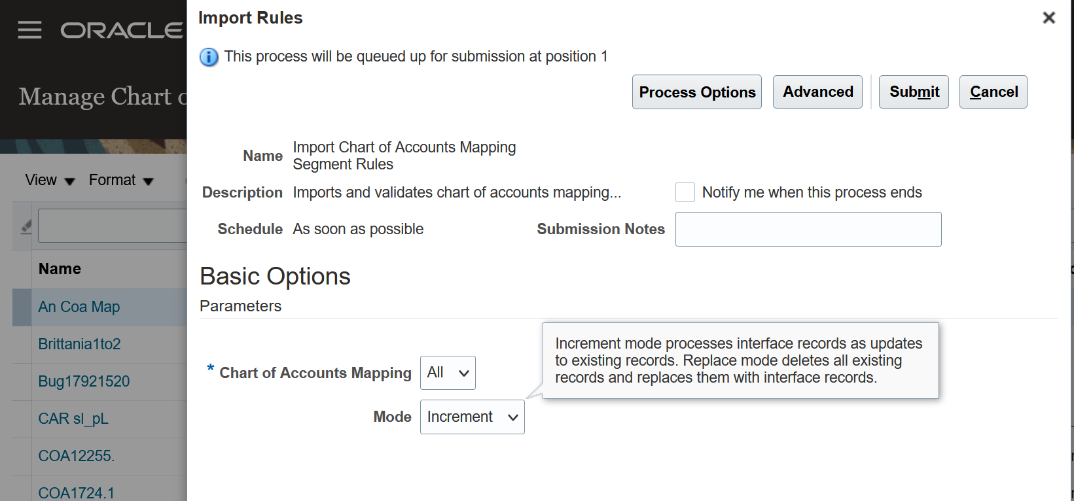Click the query-by-example edit icon

click(x=26, y=226)
